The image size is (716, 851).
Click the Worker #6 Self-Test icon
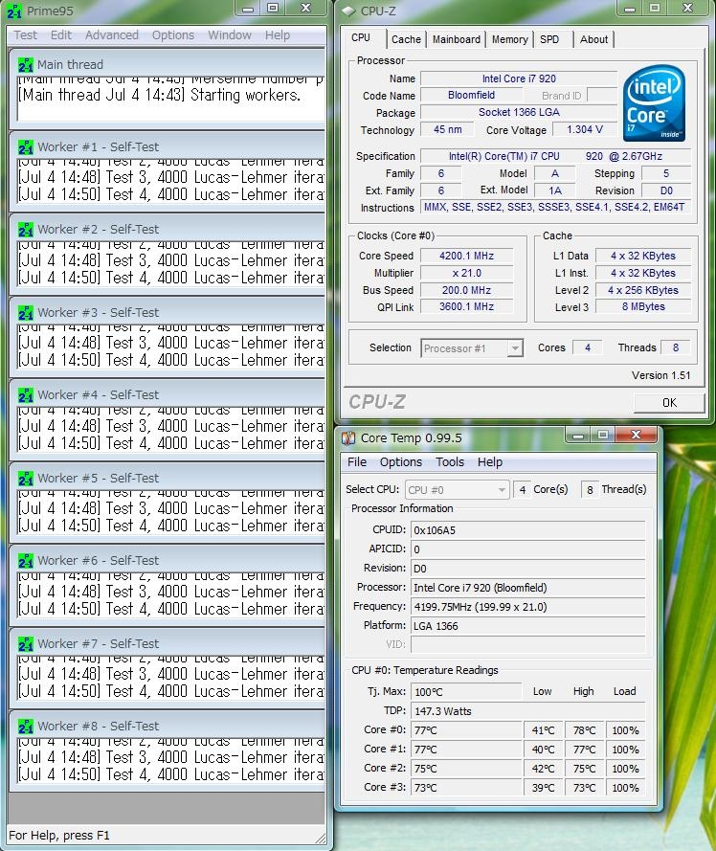tap(26, 561)
